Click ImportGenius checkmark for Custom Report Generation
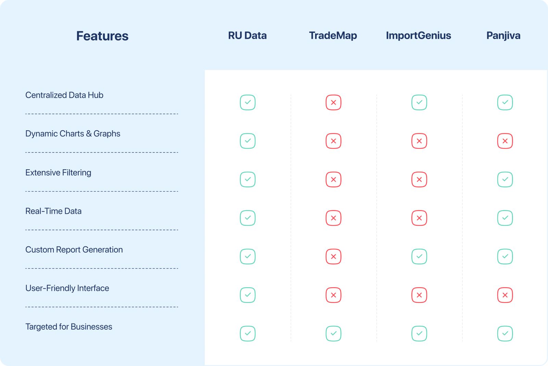This screenshot has width=548, height=366. pos(419,256)
